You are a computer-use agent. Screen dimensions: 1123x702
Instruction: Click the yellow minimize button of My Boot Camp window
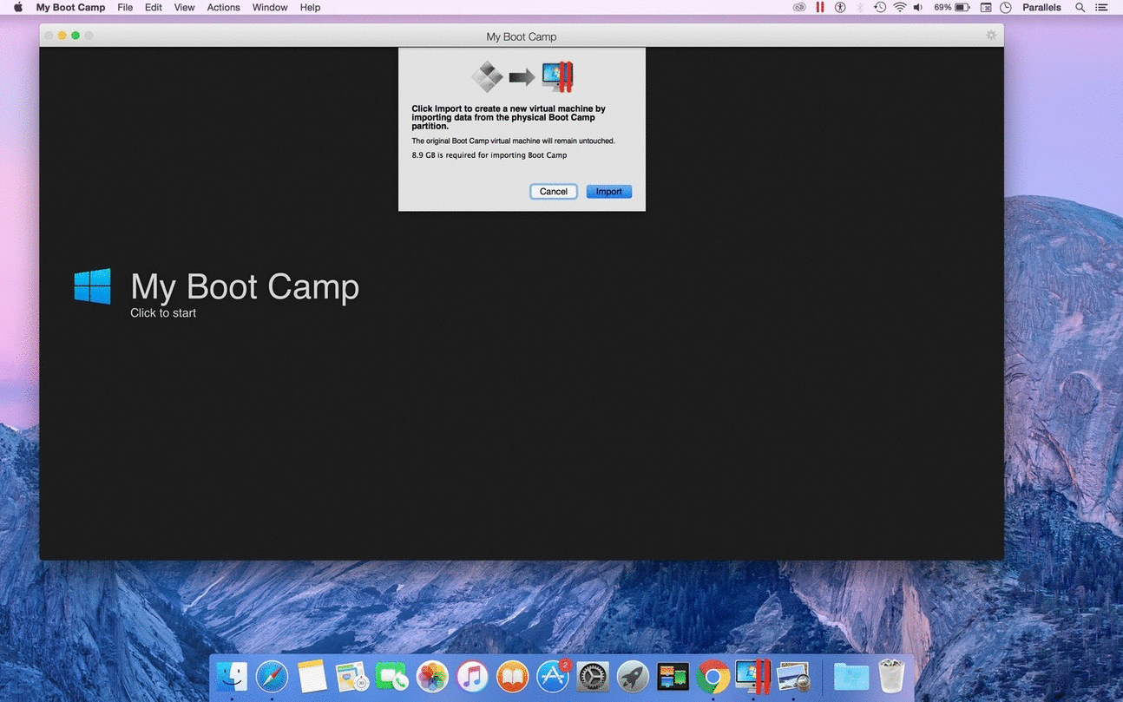click(62, 36)
